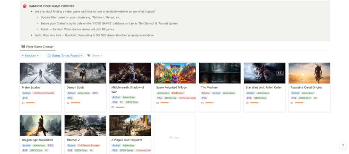Click the 3rd Person Shooter tag on Titanfall 2

(x=89, y=146)
